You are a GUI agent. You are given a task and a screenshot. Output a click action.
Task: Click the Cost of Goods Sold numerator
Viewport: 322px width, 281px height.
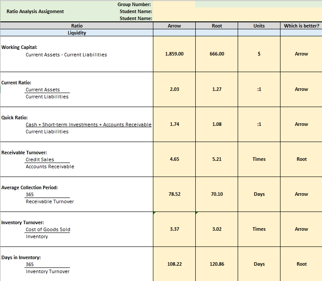click(x=48, y=229)
